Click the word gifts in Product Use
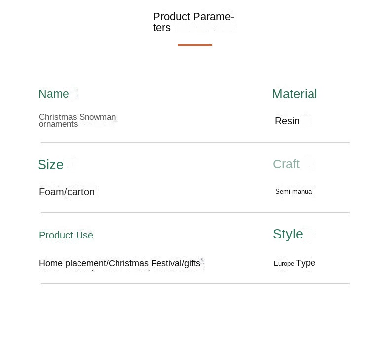Screen dimensions: 390x340 pos(192,263)
